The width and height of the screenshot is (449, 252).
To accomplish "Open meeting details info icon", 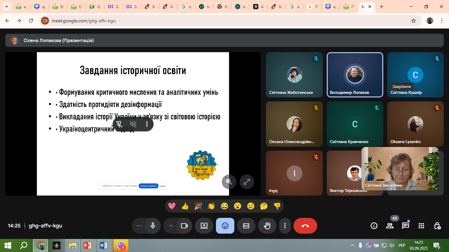I will coord(374,226).
